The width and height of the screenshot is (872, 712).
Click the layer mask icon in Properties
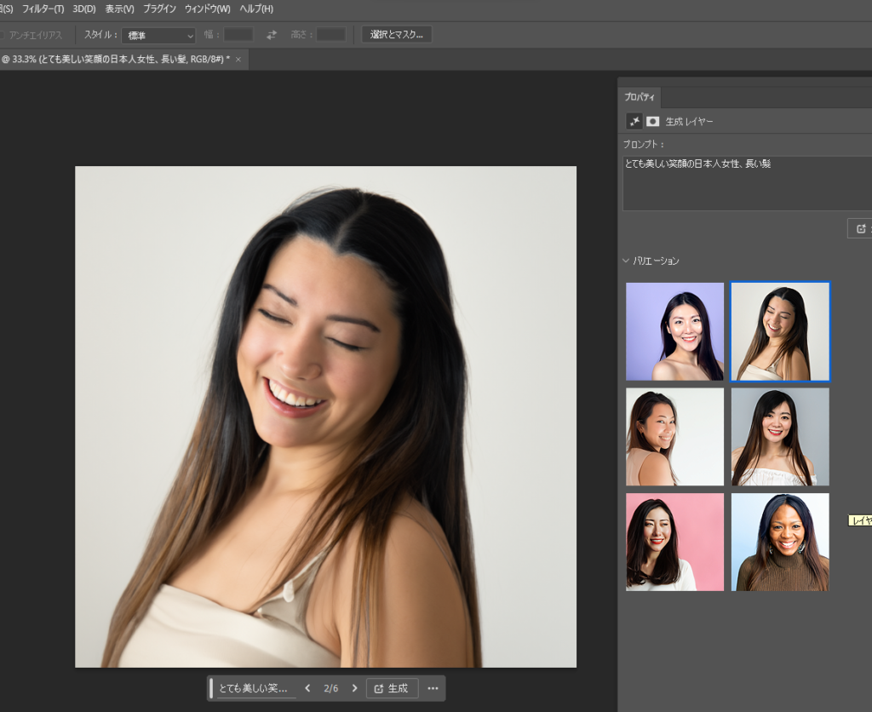tap(653, 121)
